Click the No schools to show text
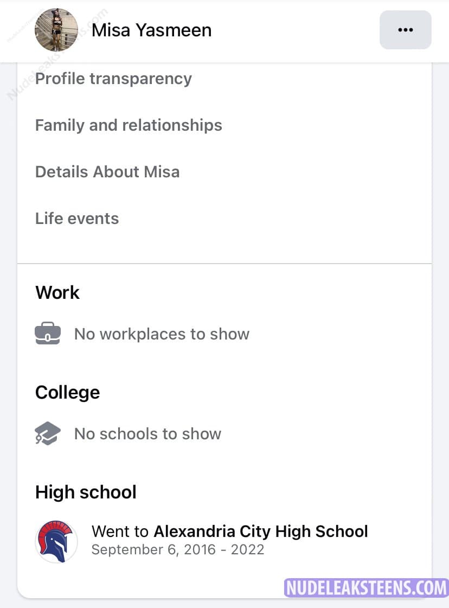This screenshot has height=608, width=449. (x=147, y=434)
